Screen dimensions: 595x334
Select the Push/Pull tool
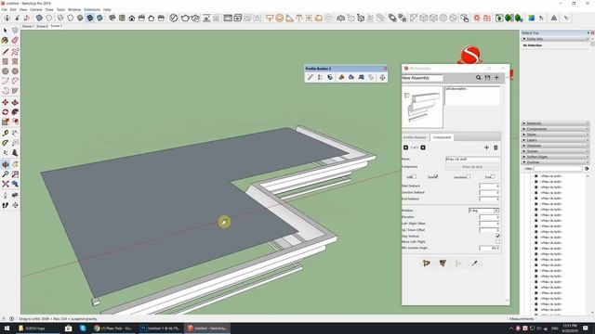coord(15,102)
